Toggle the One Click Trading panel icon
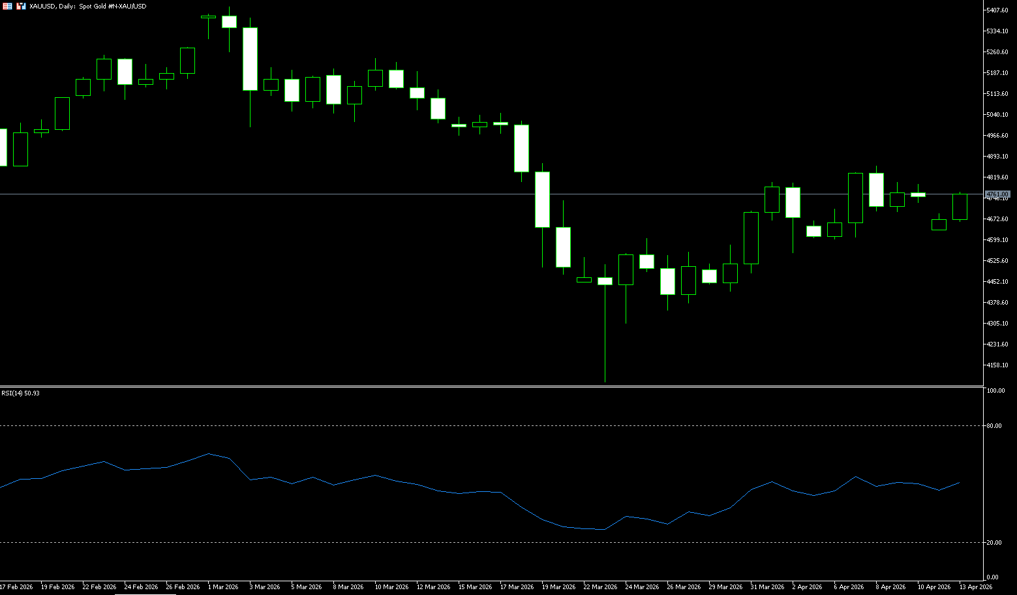The width and height of the screenshot is (1017, 595). [8, 6]
